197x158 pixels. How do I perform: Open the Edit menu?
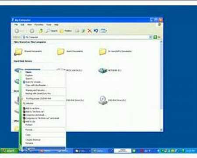pos(22,25)
